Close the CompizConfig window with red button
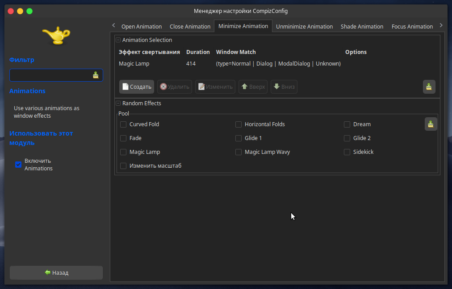The width and height of the screenshot is (452, 289). click(x=11, y=11)
